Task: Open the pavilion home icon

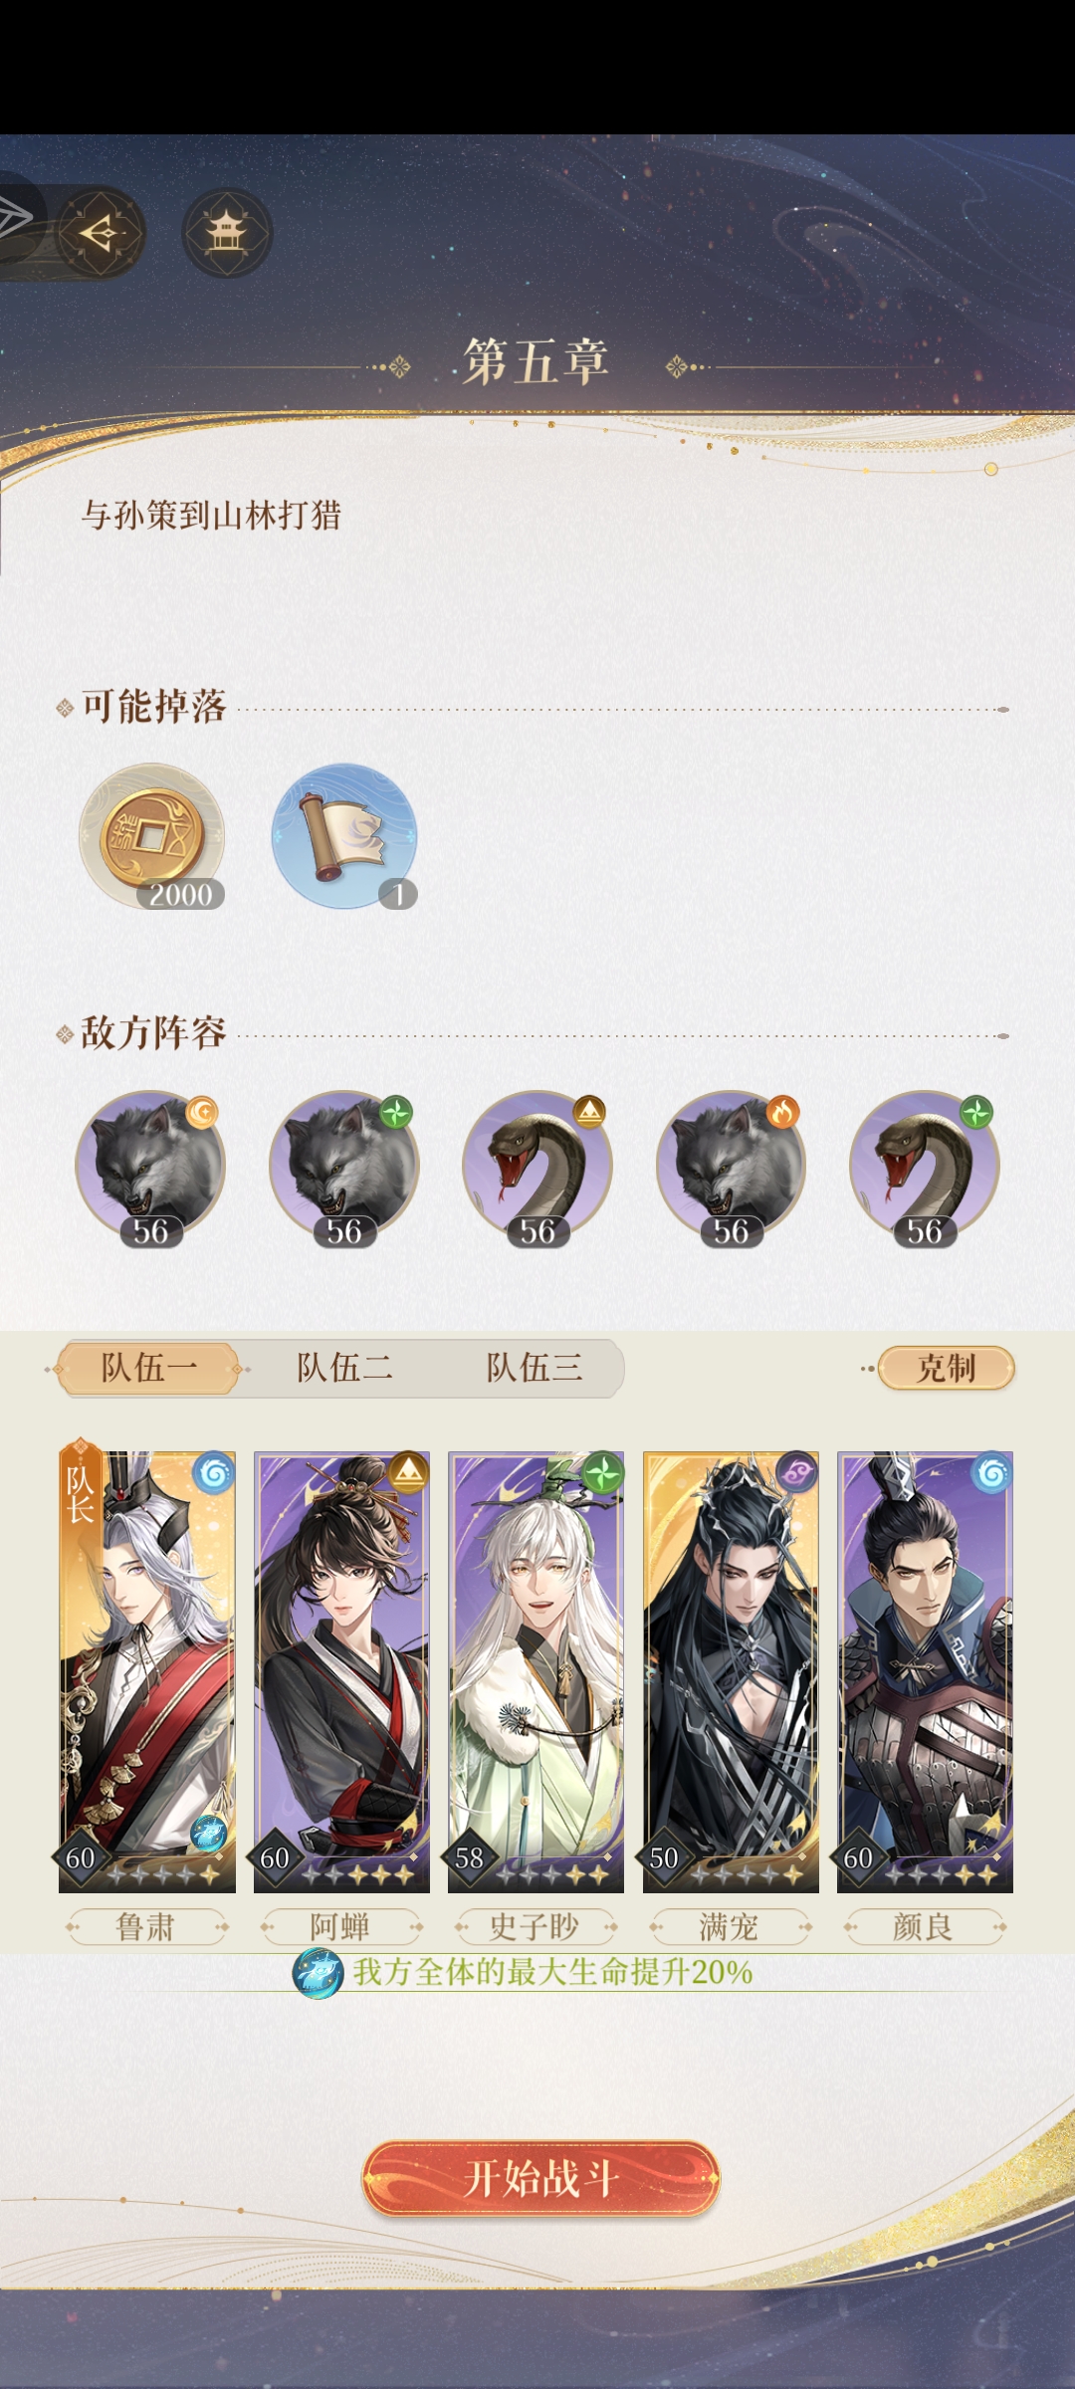Action: [x=227, y=233]
